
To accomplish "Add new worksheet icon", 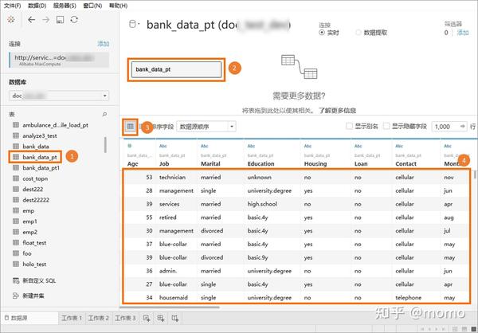I will tap(147, 319).
